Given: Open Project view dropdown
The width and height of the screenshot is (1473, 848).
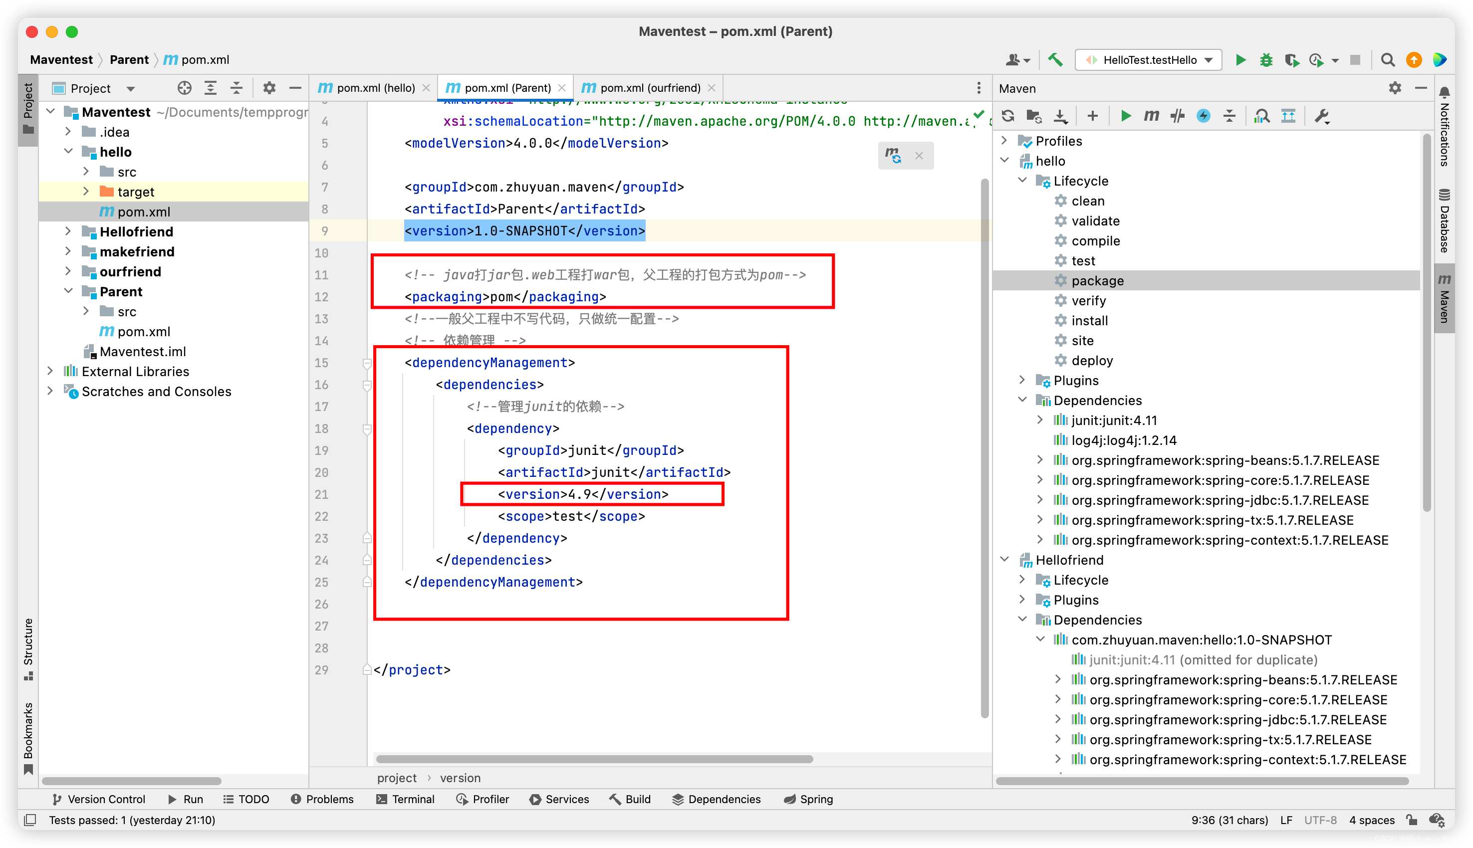Looking at the screenshot, I should pos(130,88).
